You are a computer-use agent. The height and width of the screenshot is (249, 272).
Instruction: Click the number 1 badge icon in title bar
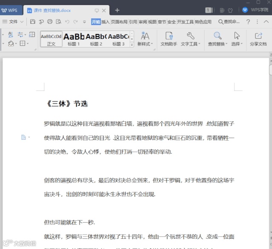coord(209,10)
